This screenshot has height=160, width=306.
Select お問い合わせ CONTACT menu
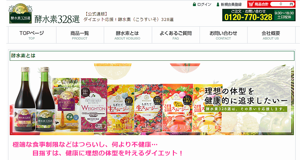(x=223, y=35)
